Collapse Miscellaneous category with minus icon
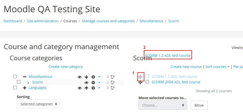Screen dimensions: 243x112 pos(25,77)
